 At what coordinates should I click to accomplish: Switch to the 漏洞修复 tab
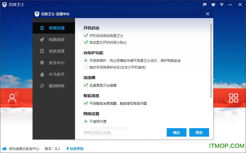pyautogui.click(x=54, y=86)
